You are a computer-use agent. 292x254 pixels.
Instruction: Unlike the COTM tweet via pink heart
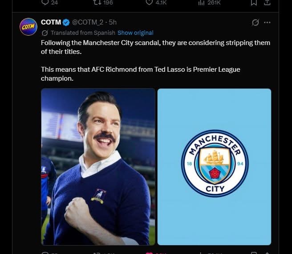click(x=150, y=253)
